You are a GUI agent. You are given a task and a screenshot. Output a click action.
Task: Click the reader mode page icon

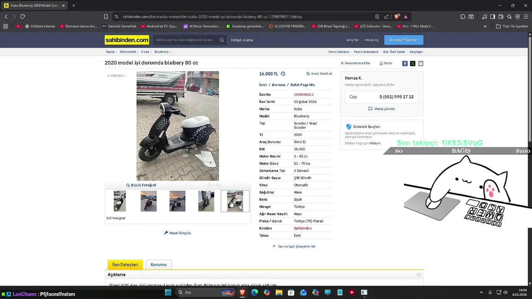pos(377,17)
